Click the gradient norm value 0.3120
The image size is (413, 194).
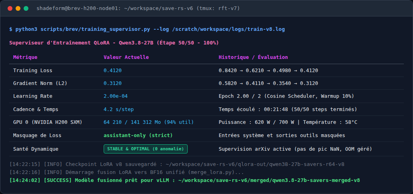(x=113, y=83)
